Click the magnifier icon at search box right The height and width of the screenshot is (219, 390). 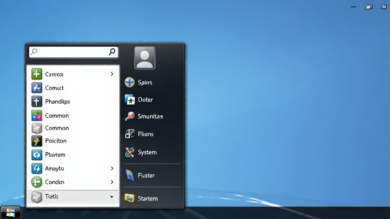point(112,52)
